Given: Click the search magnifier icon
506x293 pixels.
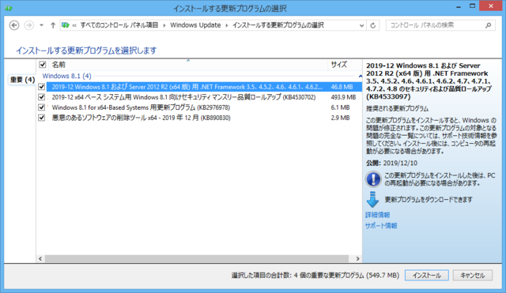Looking at the screenshot, I should pyautogui.click(x=489, y=25).
